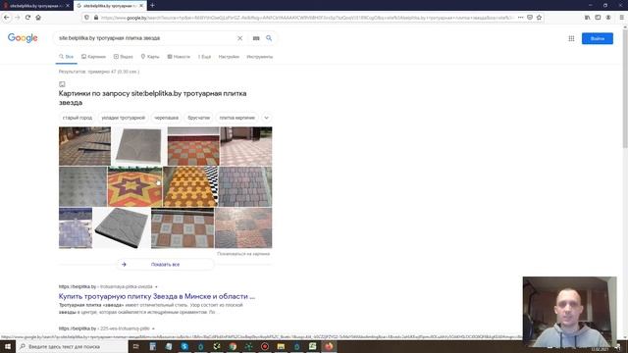This screenshot has height=353, width=628.
Task: Click into the Google search input field
Action: coord(146,38)
